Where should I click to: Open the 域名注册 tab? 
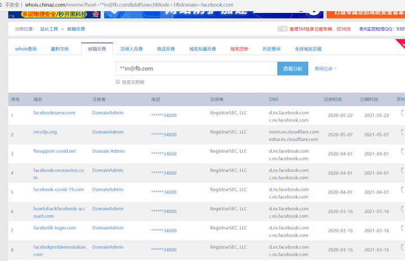(x=239, y=49)
